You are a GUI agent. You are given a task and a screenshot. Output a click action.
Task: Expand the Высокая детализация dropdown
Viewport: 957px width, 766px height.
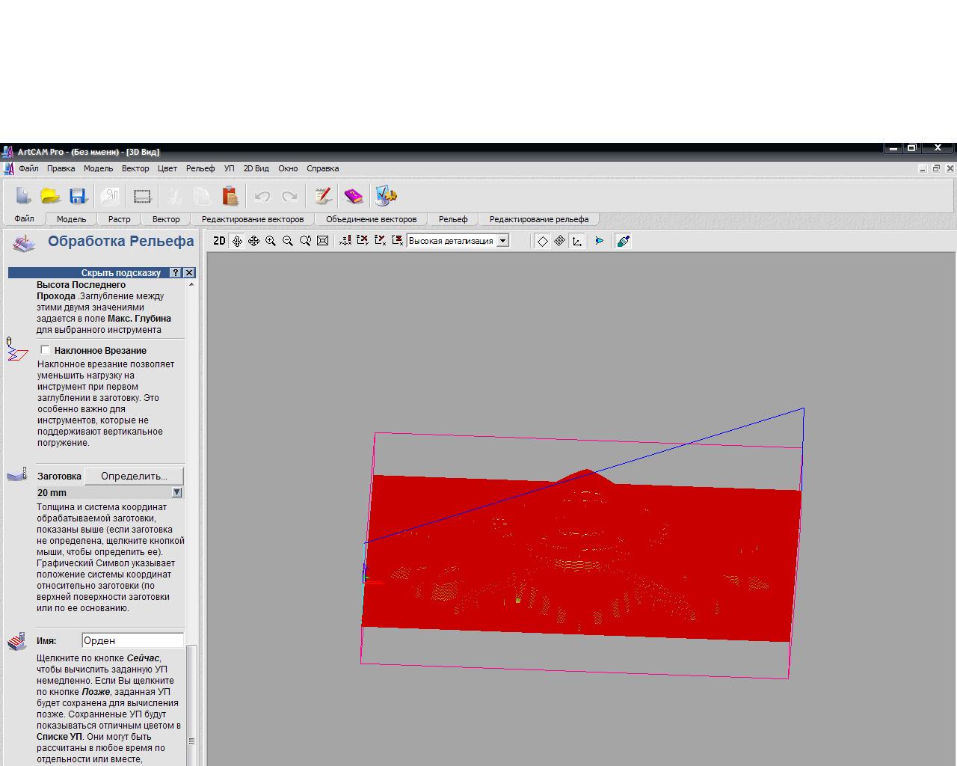pyautogui.click(x=503, y=241)
